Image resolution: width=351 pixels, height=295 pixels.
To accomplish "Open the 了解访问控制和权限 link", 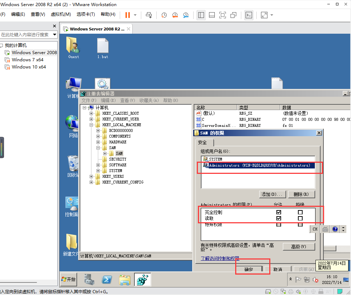I will pos(220,258).
